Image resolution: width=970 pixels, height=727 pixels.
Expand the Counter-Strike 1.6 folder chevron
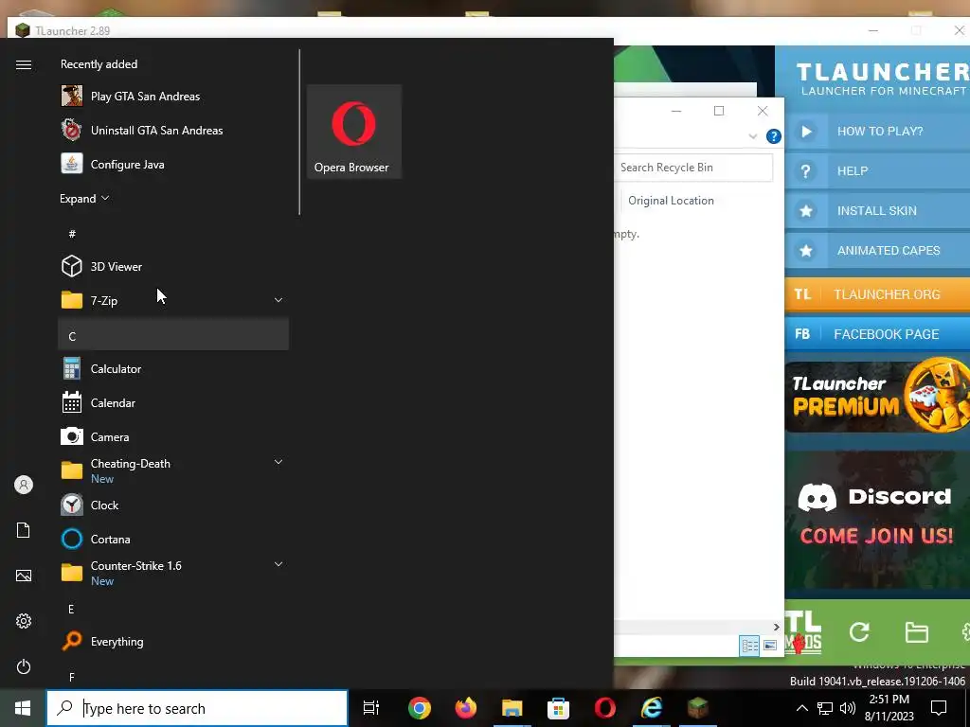point(278,564)
